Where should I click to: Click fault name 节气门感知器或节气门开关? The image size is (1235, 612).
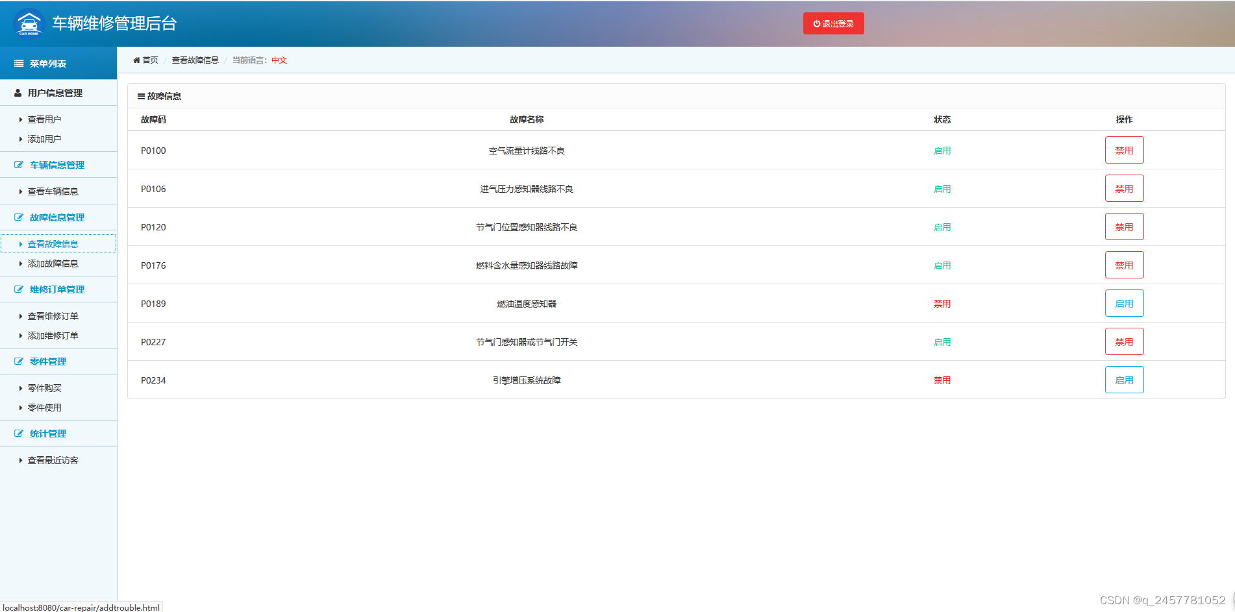(527, 342)
